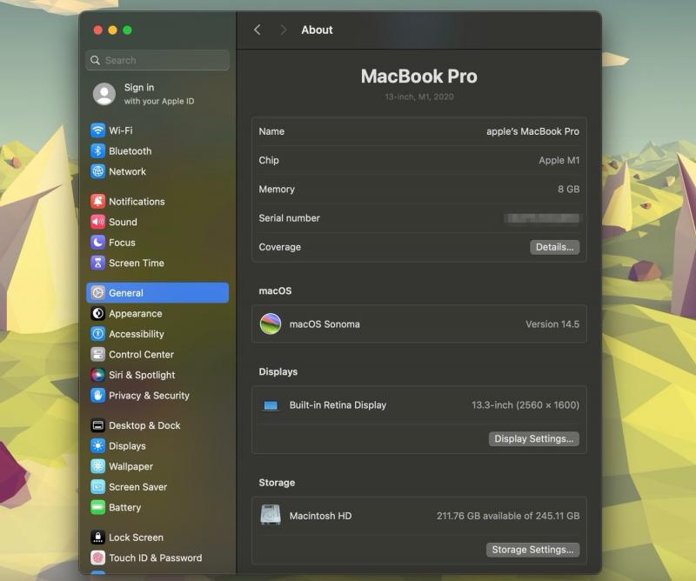Click the About title in toolbar

pyautogui.click(x=317, y=30)
